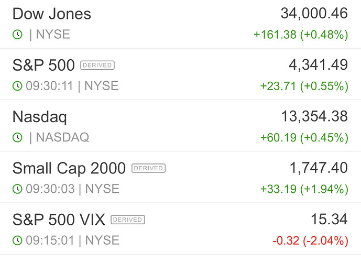Click the clock icon next to 09:30:03
Viewport: 361px width, 262px height.
18,189
